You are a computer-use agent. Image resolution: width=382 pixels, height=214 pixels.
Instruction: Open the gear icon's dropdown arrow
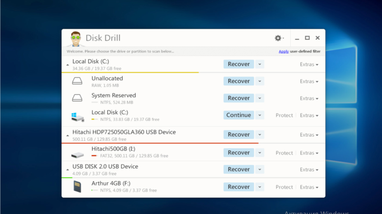(284, 38)
